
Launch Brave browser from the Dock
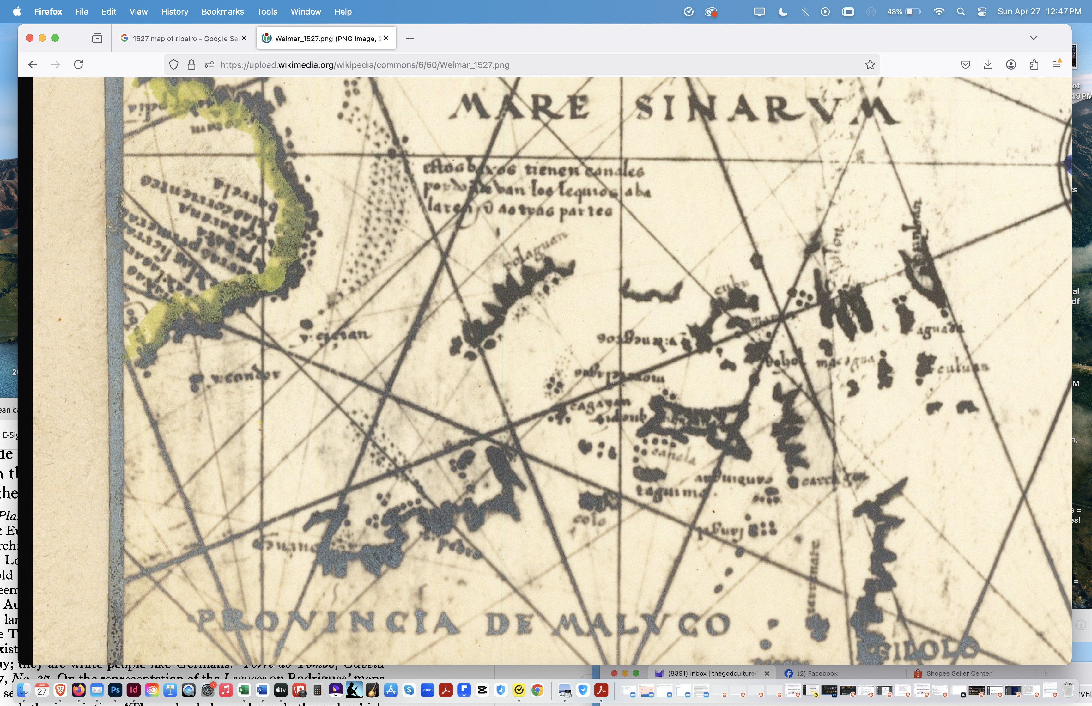tap(60, 690)
